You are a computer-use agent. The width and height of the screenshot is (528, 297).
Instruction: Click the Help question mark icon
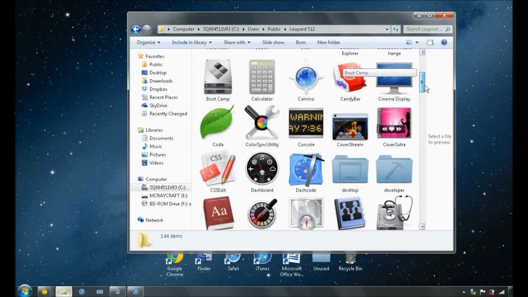[x=444, y=42]
